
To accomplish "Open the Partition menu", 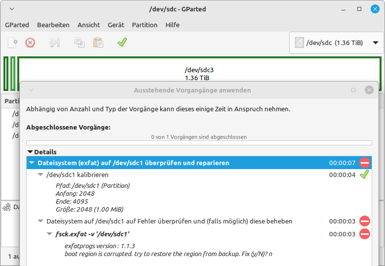I will [x=145, y=25].
